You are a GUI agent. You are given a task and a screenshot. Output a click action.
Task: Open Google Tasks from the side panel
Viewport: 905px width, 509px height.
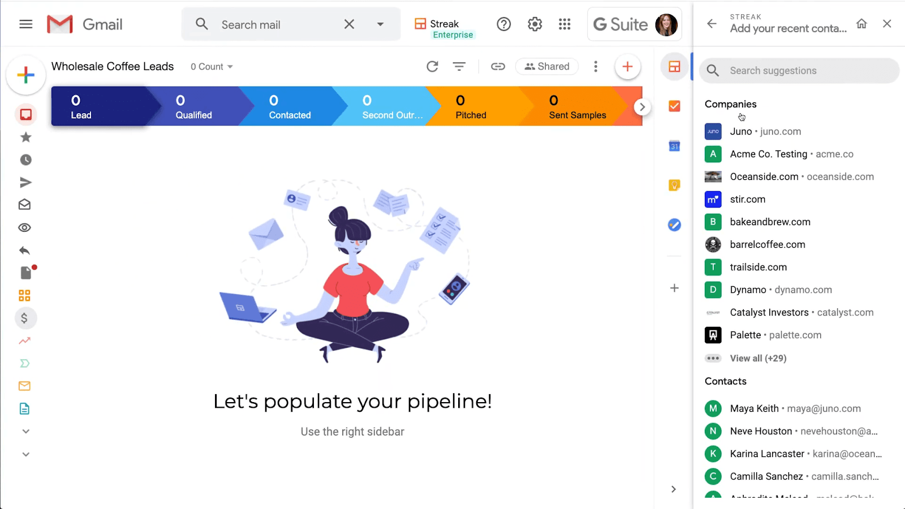coord(674,106)
